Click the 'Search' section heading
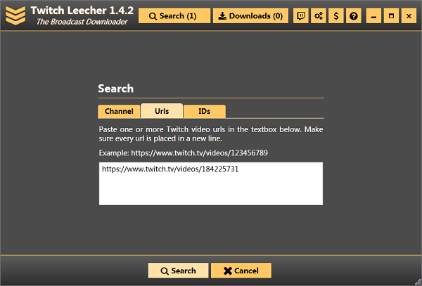 pos(116,89)
